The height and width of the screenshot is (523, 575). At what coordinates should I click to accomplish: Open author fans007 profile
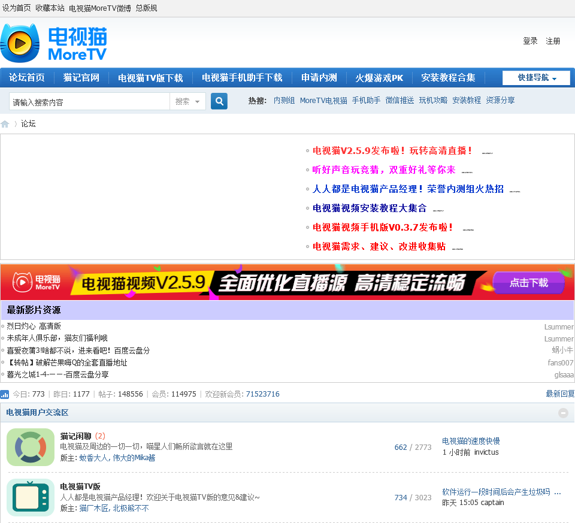[561, 362]
